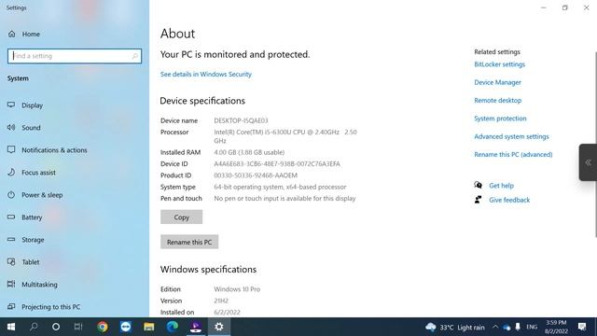The height and width of the screenshot is (336, 597).
Task: Click the Get help chat icon
Action: 478,185
